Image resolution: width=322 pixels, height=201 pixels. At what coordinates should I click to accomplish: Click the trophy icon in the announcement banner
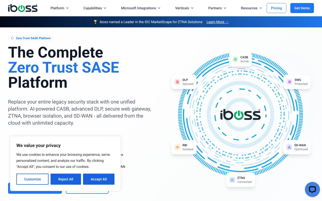95,22
